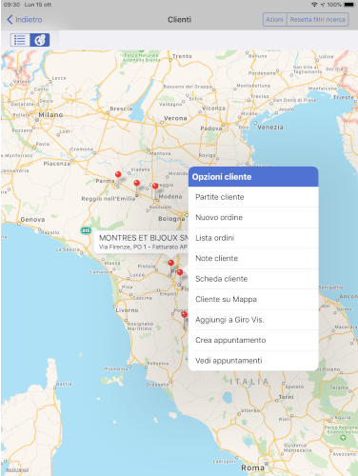This screenshot has width=358, height=476.
Task: Tap the Wi-Fi icon in status bar
Action: tap(314, 5)
